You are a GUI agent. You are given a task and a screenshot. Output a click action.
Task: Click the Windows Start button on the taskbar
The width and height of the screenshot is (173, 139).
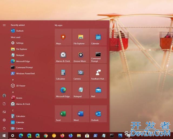point(4,135)
